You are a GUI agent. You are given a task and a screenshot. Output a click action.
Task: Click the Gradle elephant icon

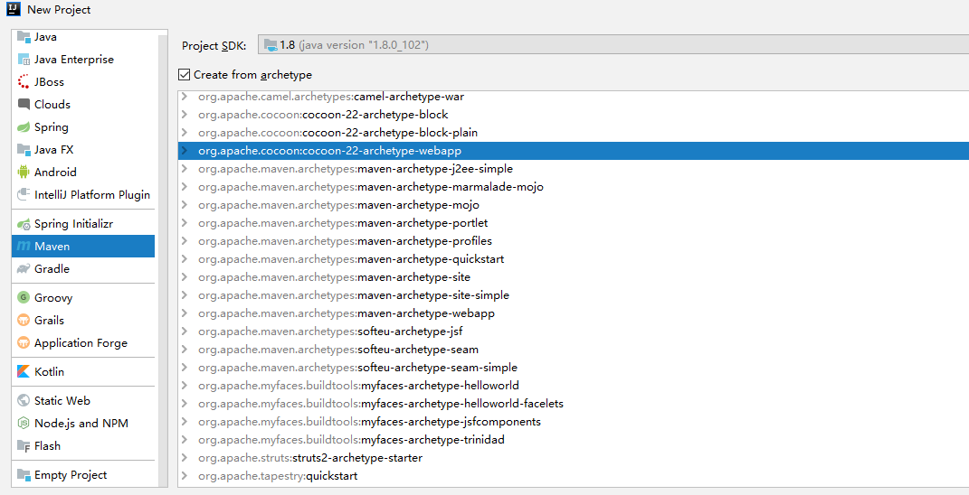pyautogui.click(x=24, y=268)
